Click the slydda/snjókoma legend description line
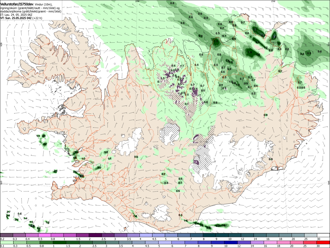This screenshot has height=248, width=330. tap(31, 11)
